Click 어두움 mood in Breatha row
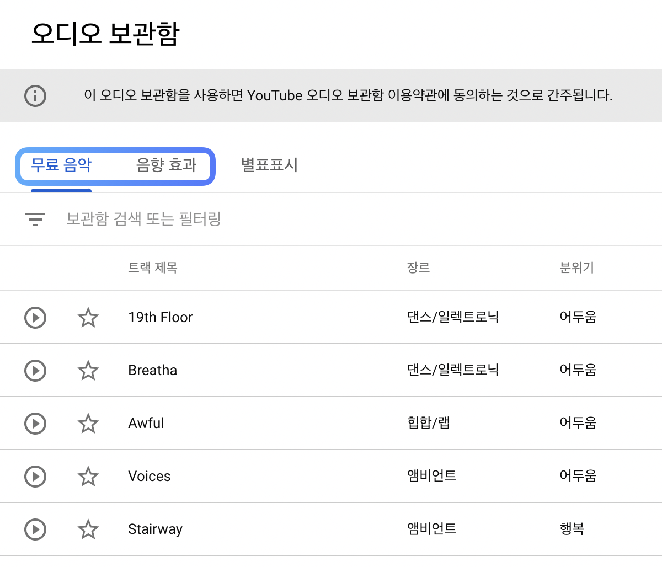662x567 pixels. pos(578,370)
